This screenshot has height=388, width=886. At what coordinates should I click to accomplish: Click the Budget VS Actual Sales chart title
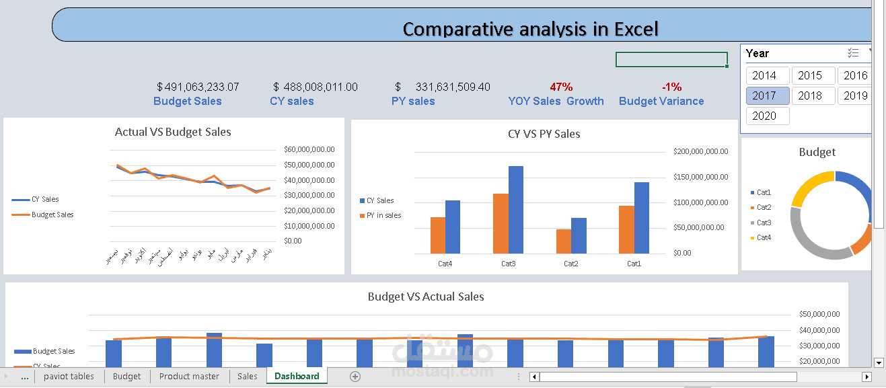point(426,297)
